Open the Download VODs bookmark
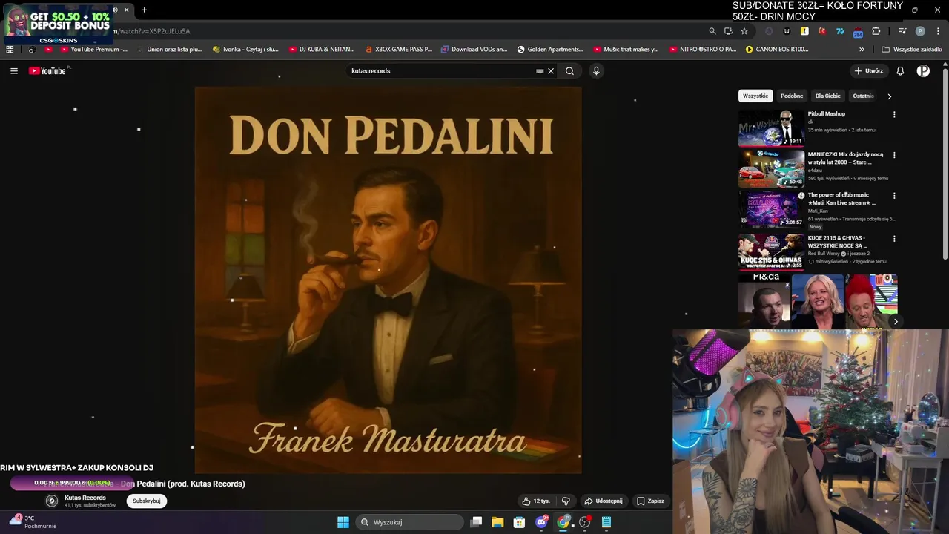 tap(474, 50)
